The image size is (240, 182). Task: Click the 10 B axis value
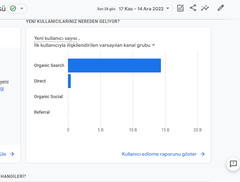coord(133,130)
